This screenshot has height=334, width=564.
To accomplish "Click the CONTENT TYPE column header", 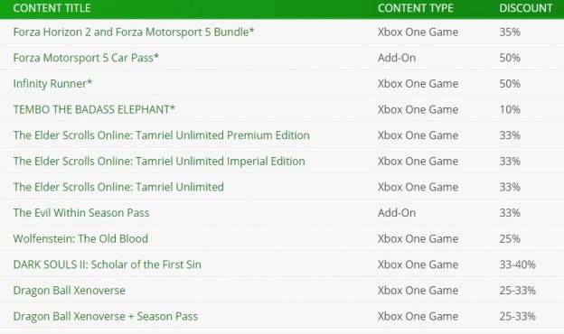I will 416,8.
